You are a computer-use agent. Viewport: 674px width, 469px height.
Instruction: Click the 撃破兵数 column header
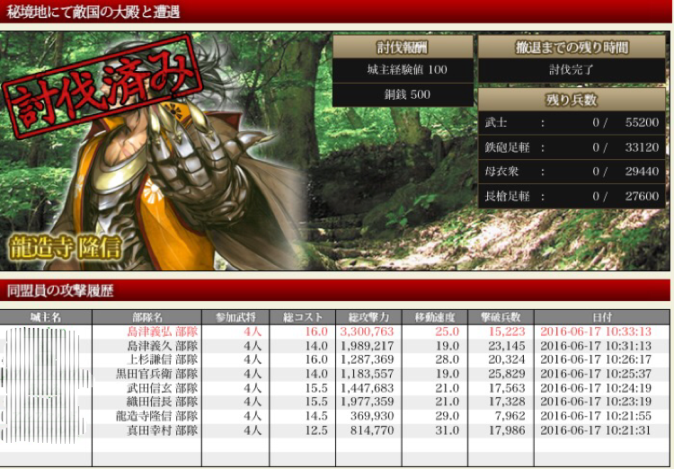point(501,317)
